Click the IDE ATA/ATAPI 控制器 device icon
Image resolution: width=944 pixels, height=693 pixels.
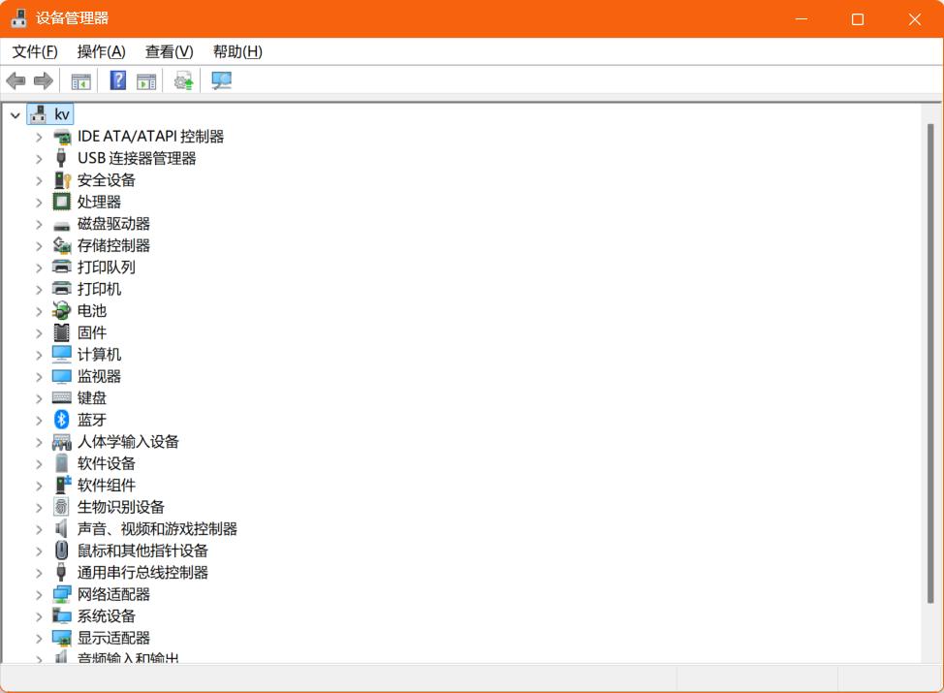61,138
